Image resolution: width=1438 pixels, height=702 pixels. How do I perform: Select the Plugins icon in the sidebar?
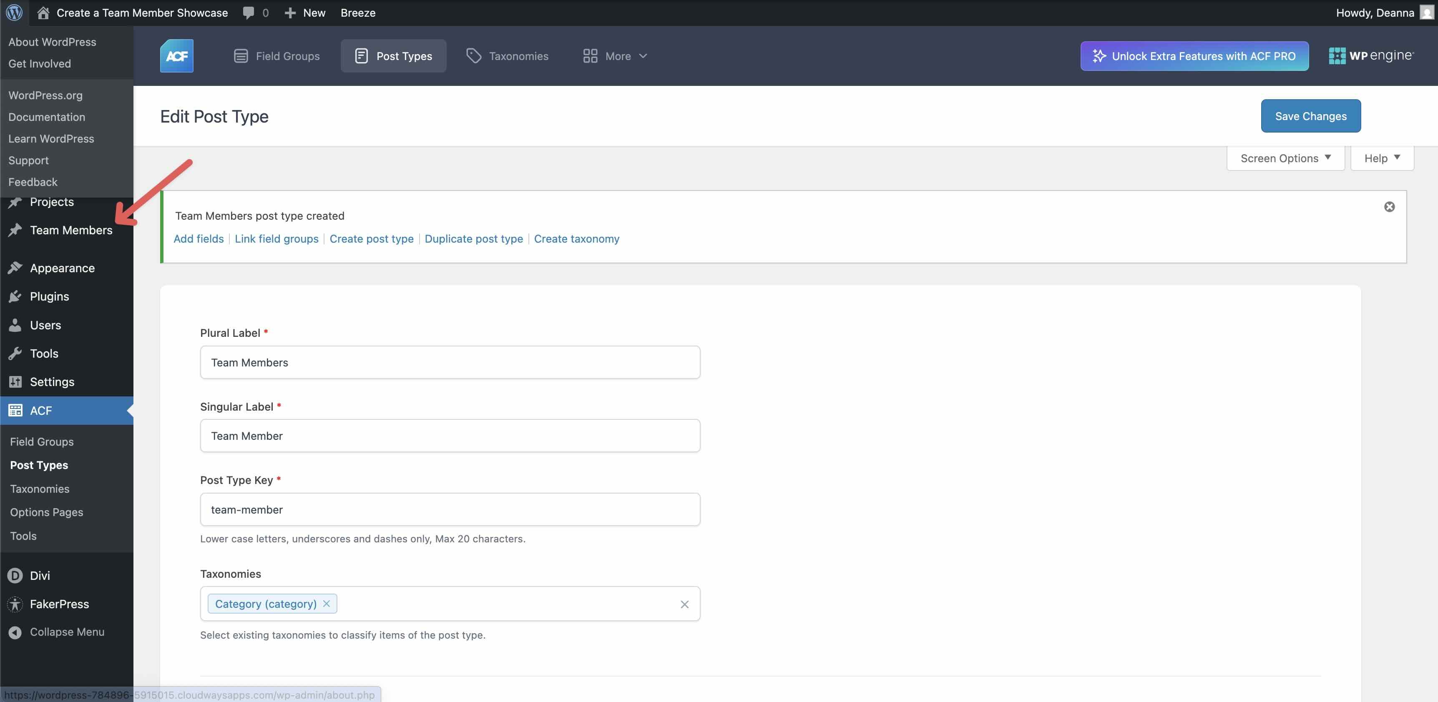15,296
